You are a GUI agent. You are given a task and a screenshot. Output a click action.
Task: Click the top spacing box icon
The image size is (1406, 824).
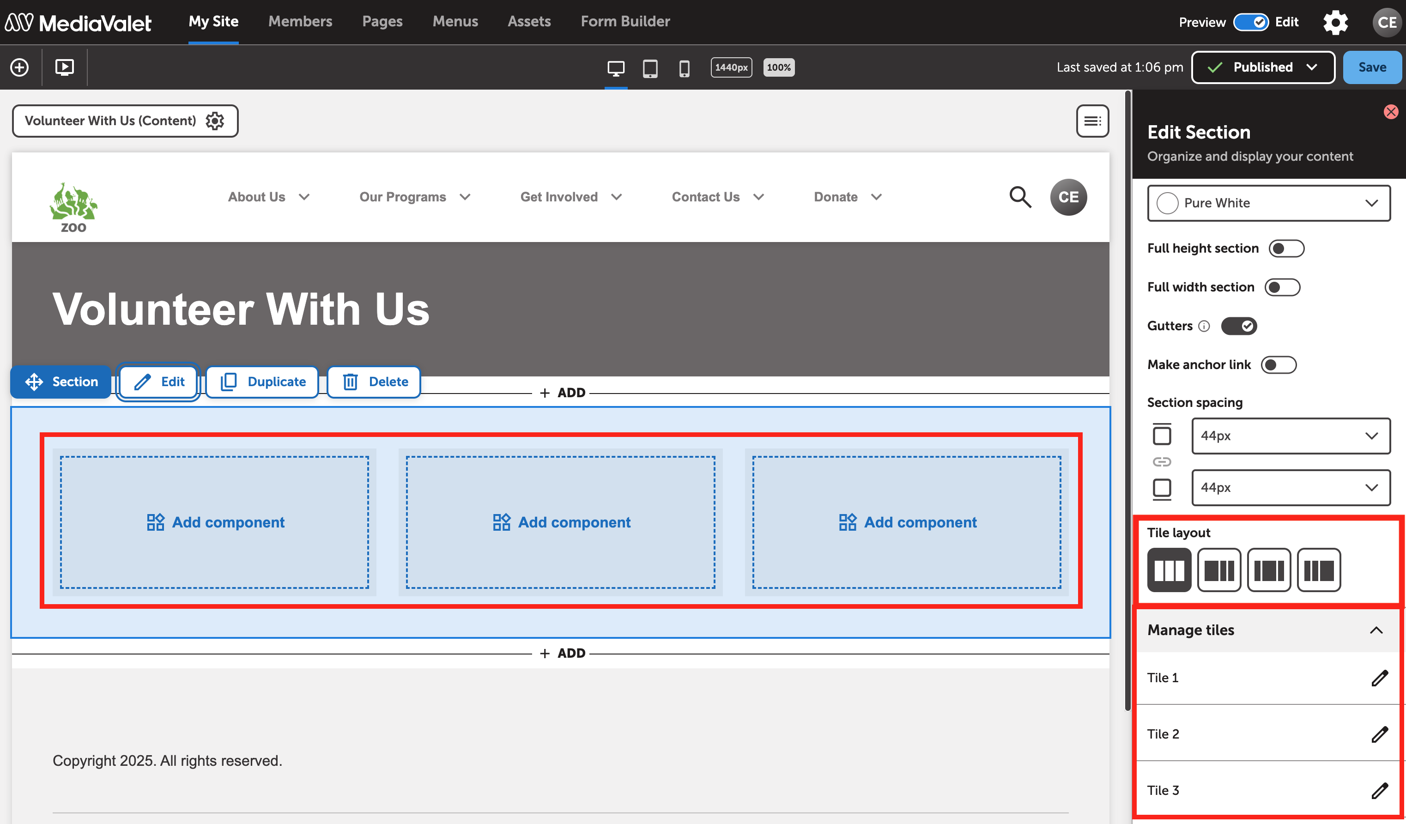[1162, 434]
